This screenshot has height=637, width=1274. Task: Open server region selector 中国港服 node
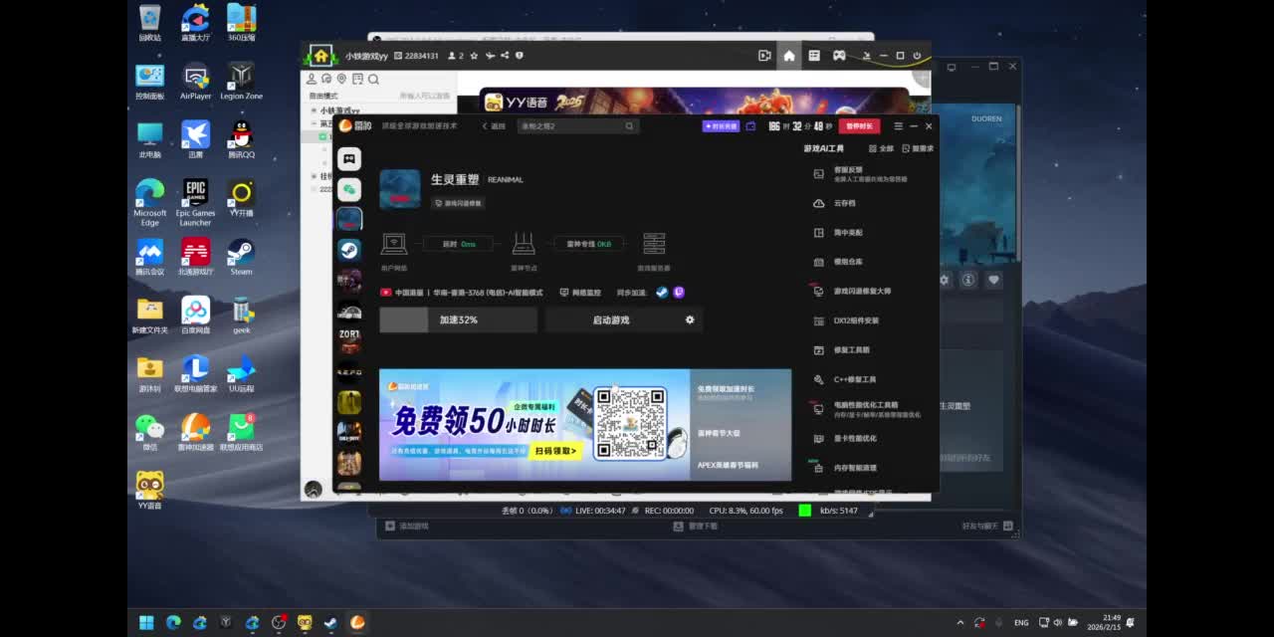click(462, 293)
